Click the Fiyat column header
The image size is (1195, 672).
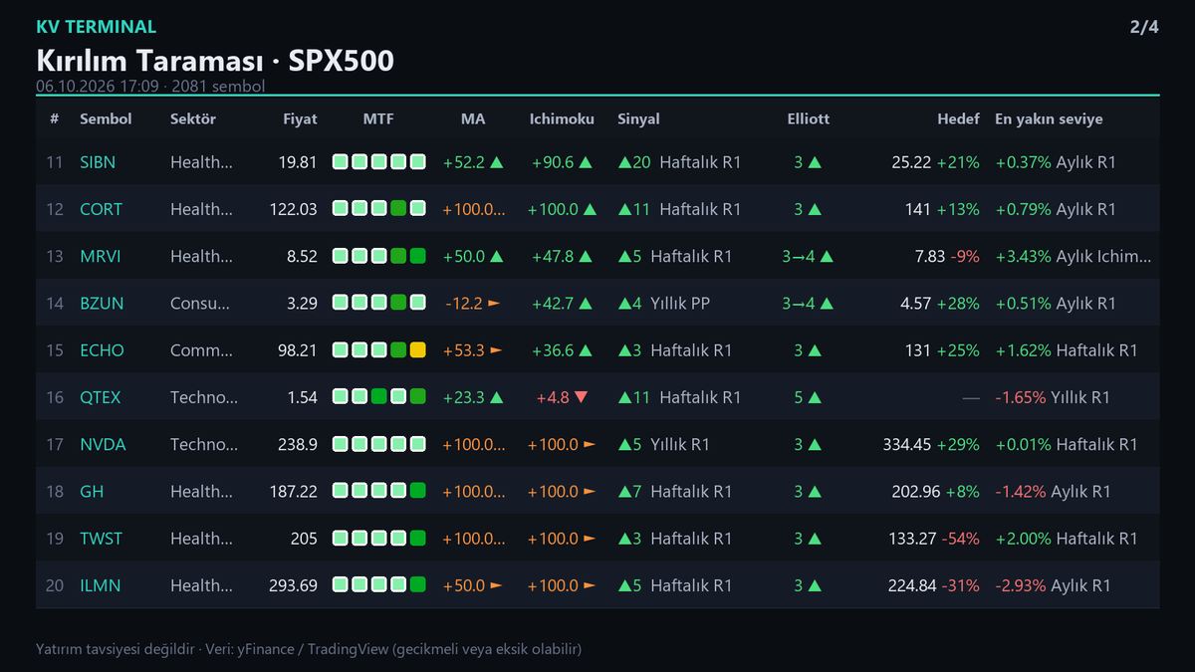tap(300, 118)
